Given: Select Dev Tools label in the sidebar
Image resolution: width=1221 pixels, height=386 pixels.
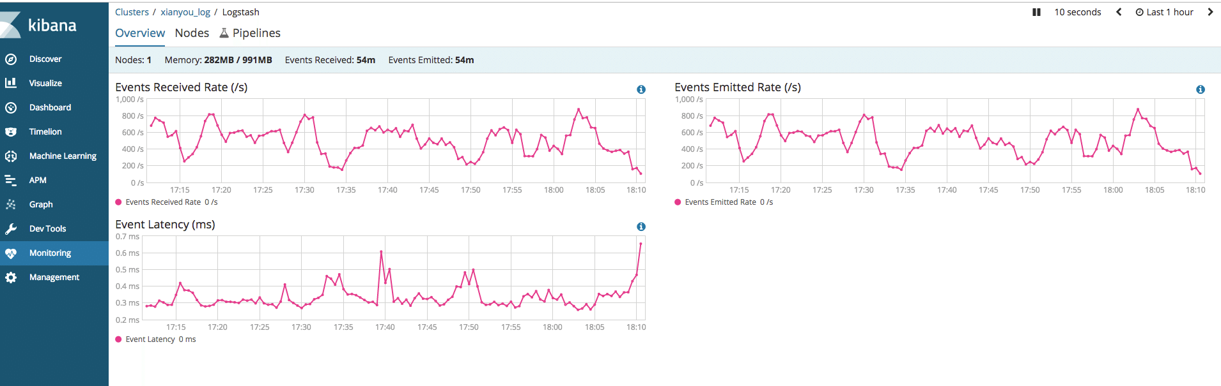Looking at the screenshot, I should 47,229.
